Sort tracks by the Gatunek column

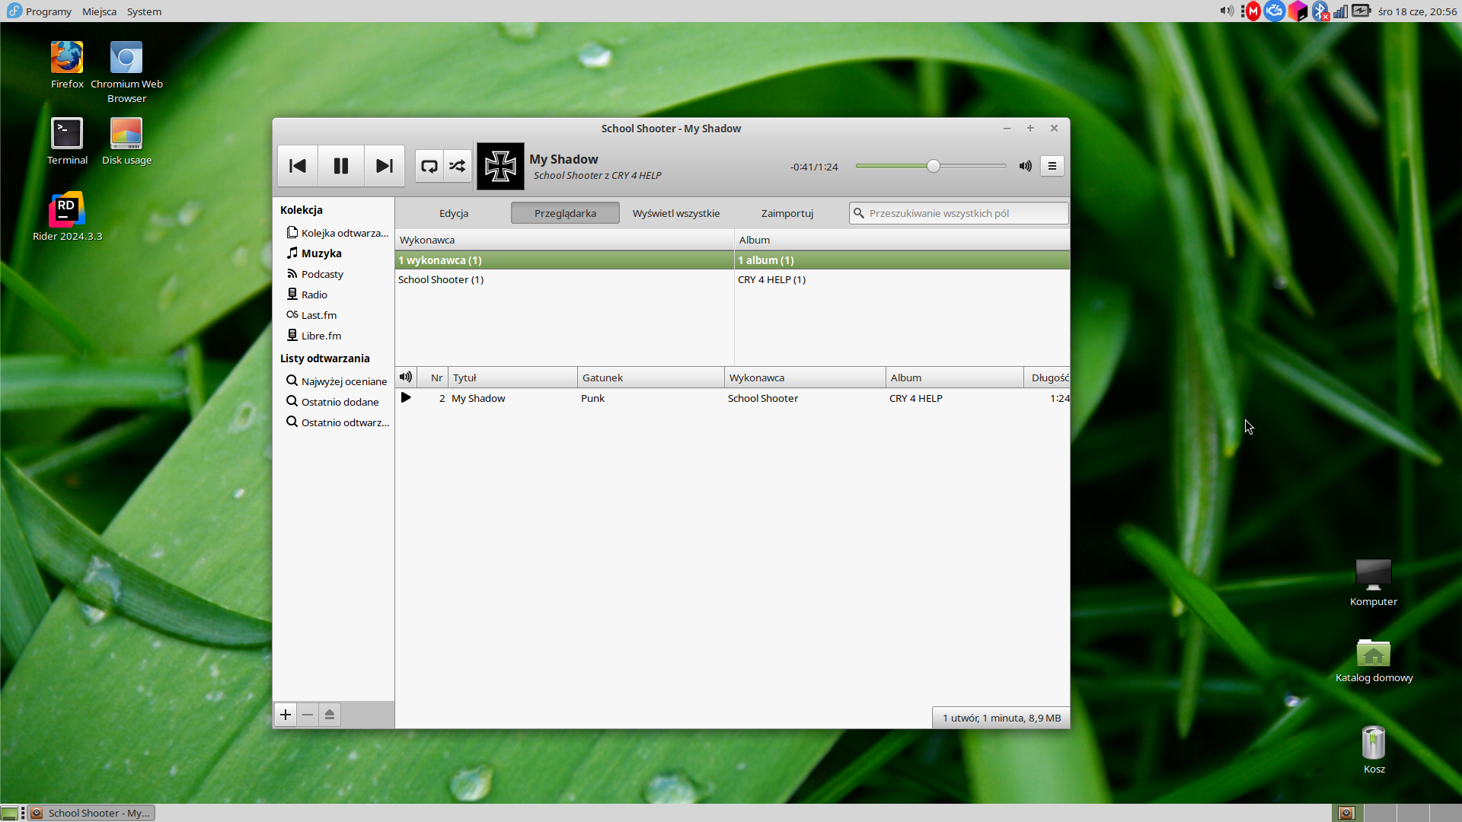click(x=651, y=378)
